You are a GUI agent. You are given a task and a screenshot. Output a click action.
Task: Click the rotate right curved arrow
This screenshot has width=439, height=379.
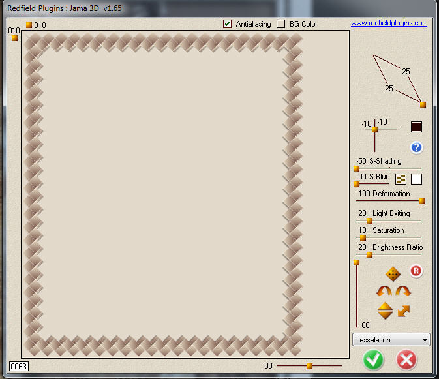[402, 292]
